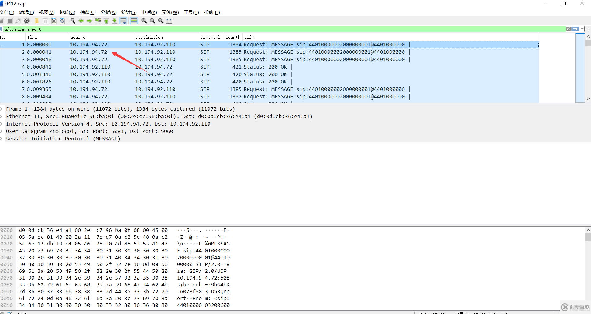Sort by Time column header
This screenshot has width=591, height=314.
click(x=47, y=37)
